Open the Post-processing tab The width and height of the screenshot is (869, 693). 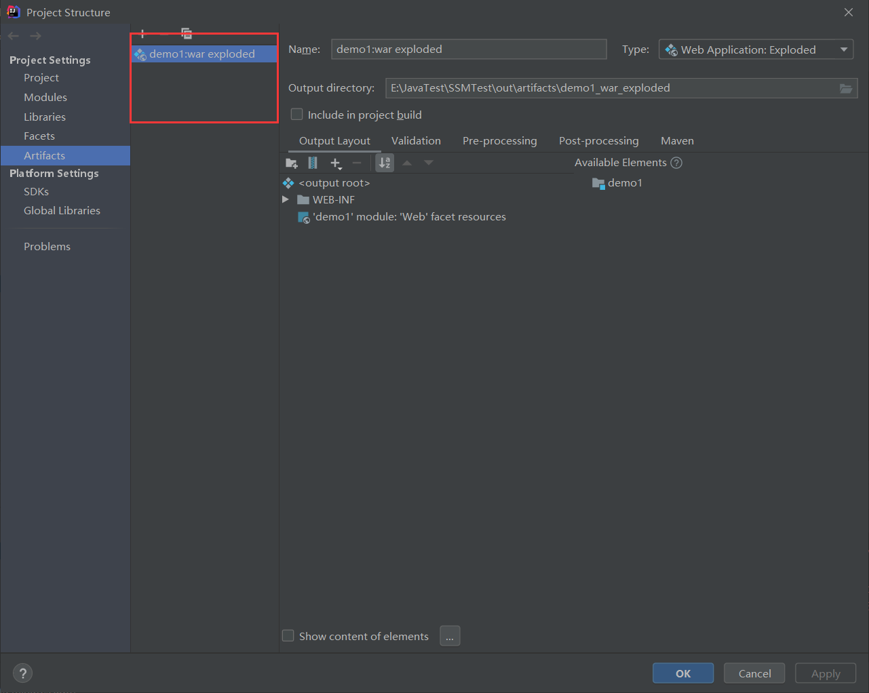(599, 141)
